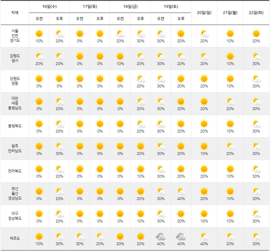Screen dimensions: 270x251
Task: Select the sunny icon for 광주 전라남도 18일 오후
Action: click(141, 146)
